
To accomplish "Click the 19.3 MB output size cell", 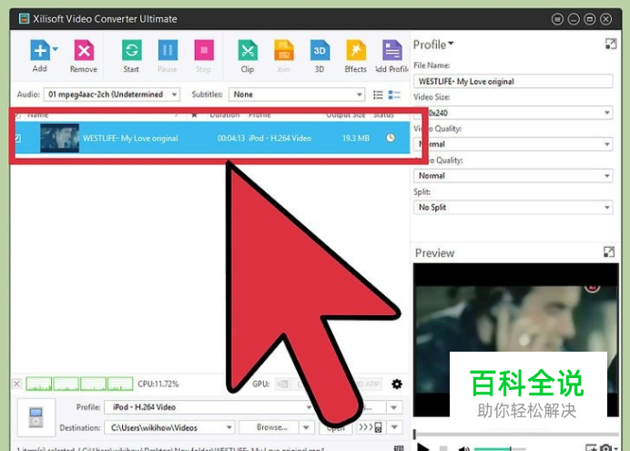I will (356, 138).
